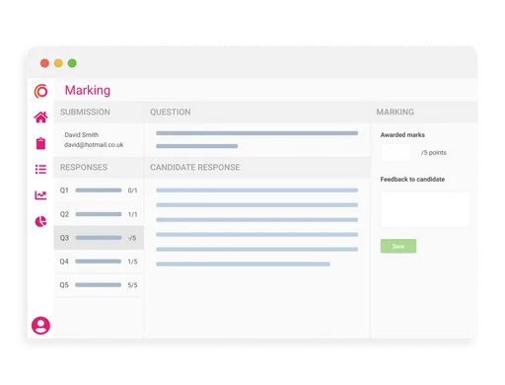Image resolution: width=505 pixels, height=385 pixels.
Task: Click the Marking page title
Action: (88, 90)
